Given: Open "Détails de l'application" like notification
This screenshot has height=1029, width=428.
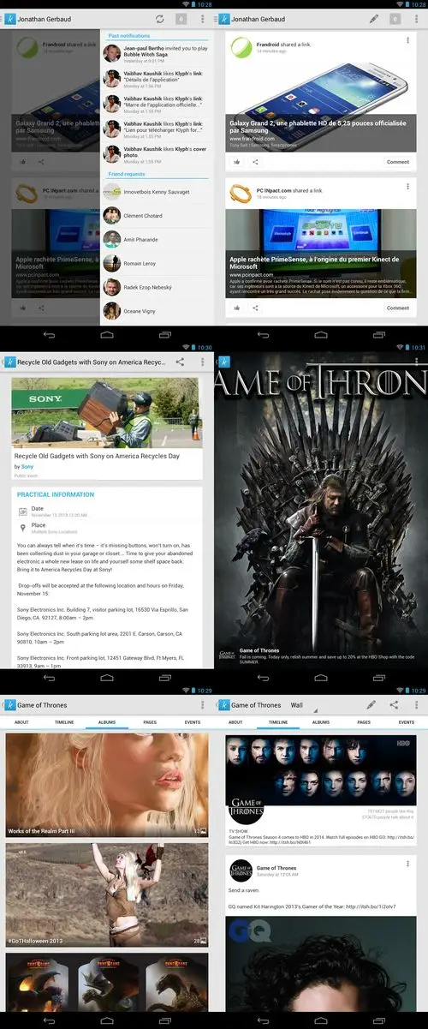Looking at the screenshot, I should [154, 79].
